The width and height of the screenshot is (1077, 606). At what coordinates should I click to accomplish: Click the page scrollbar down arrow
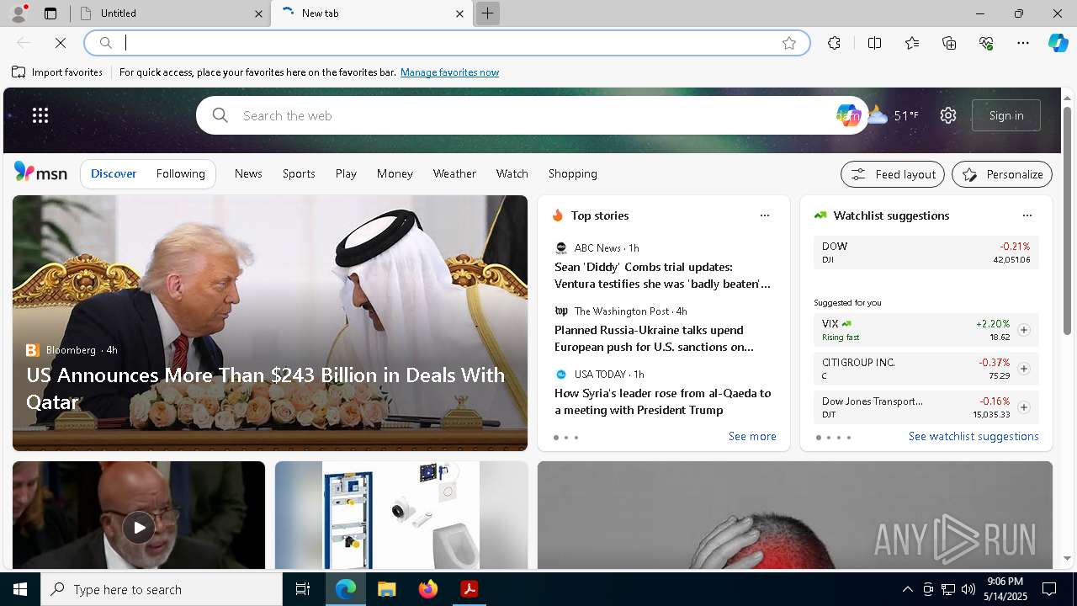[x=1067, y=558]
